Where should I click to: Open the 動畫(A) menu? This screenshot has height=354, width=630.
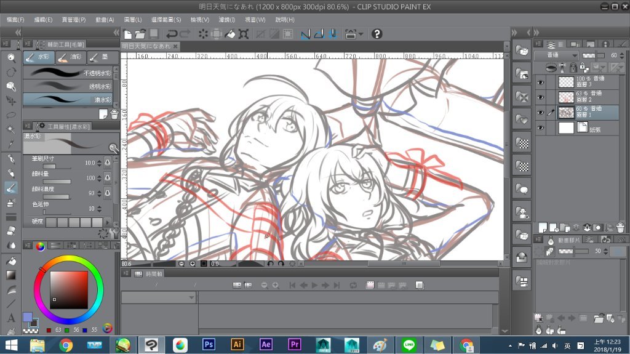(105, 19)
